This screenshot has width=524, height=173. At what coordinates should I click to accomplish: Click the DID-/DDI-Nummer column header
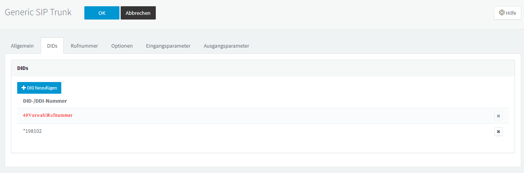click(x=45, y=101)
